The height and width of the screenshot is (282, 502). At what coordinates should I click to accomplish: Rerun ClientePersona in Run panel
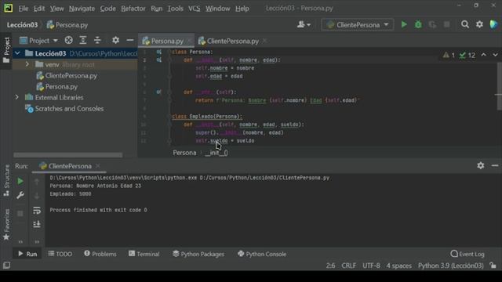20,181
